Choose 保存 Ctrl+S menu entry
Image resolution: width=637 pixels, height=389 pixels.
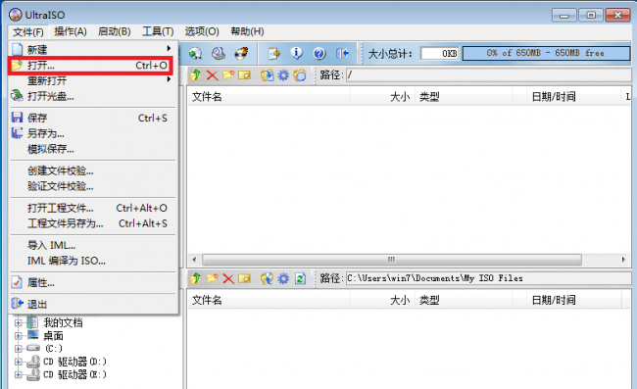(93, 118)
